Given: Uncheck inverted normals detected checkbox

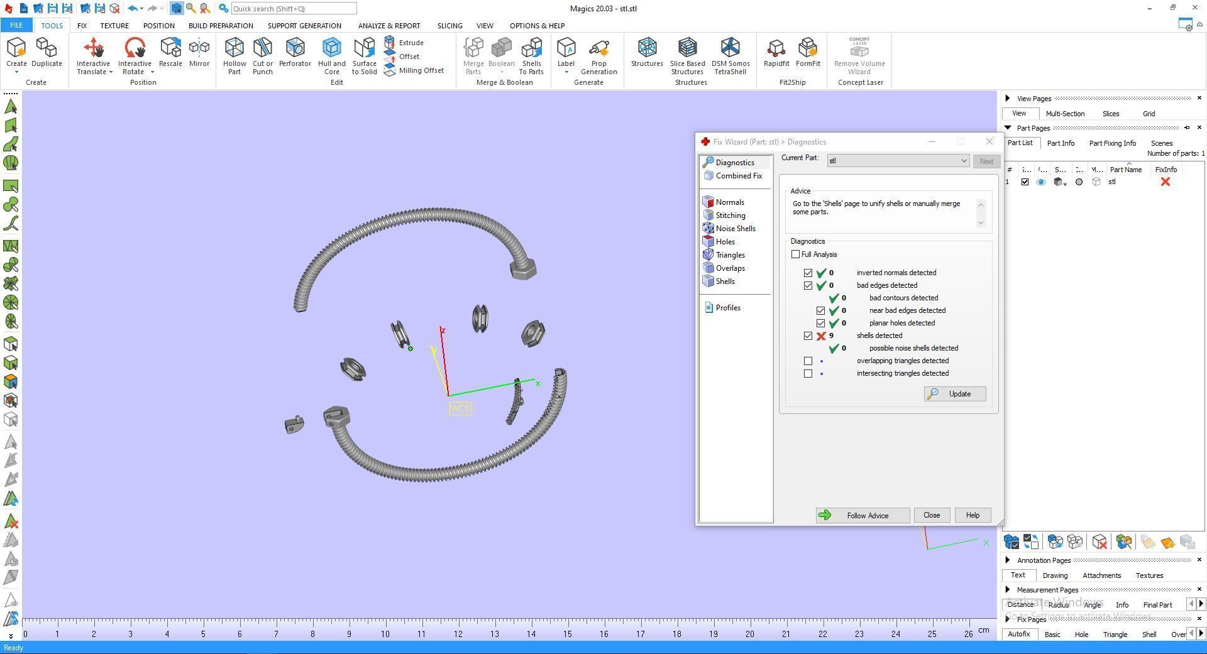Looking at the screenshot, I should click(808, 273).
